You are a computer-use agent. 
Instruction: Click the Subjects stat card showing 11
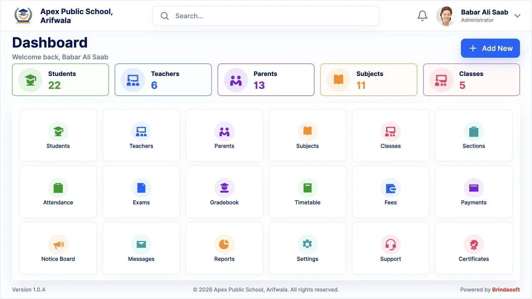pyautogui.click(x=369, y=80)
